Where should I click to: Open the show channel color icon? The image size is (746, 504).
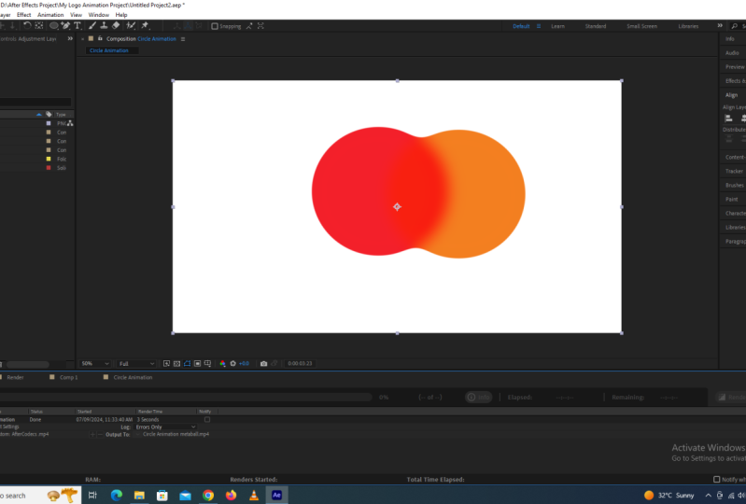pyautogui.click(x=222, y=364)
